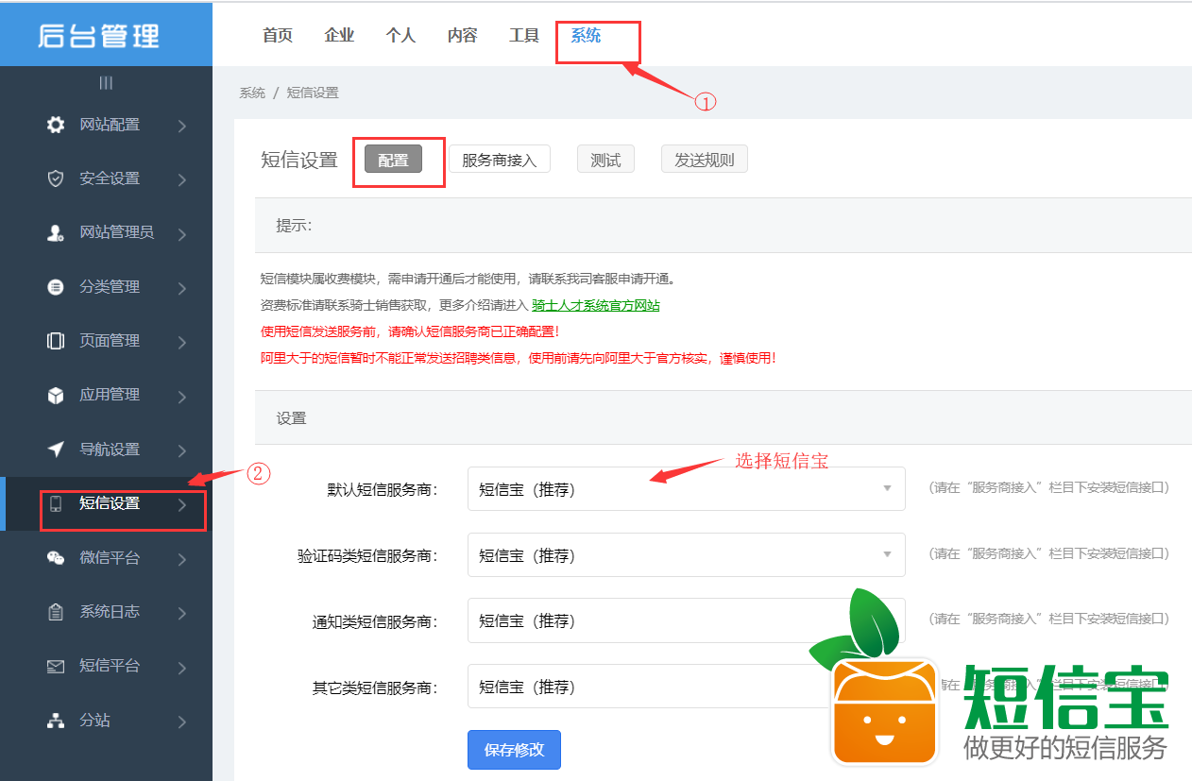This screenshot has height=781, width=1192.
Task: Click the list icon for 分类管理
Action: (56, 287)
